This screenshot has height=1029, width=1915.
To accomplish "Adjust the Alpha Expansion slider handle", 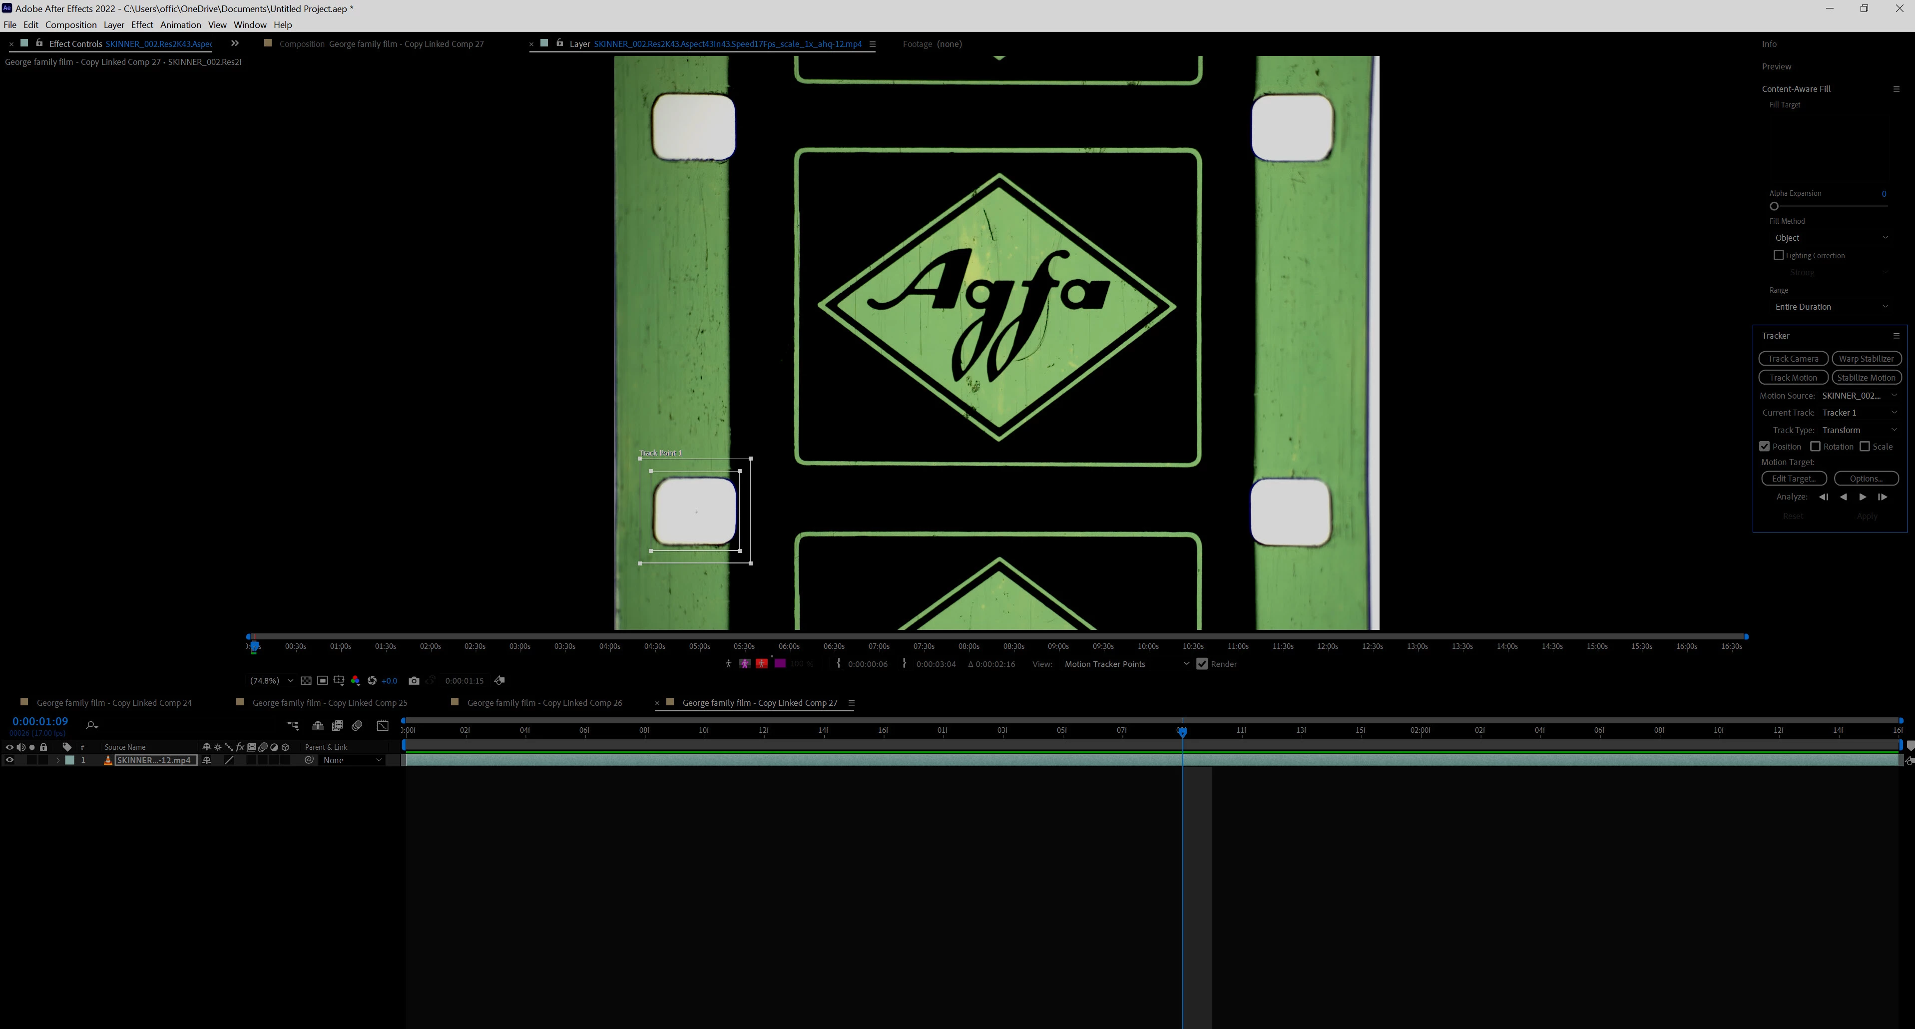I will click(1774, 206).
